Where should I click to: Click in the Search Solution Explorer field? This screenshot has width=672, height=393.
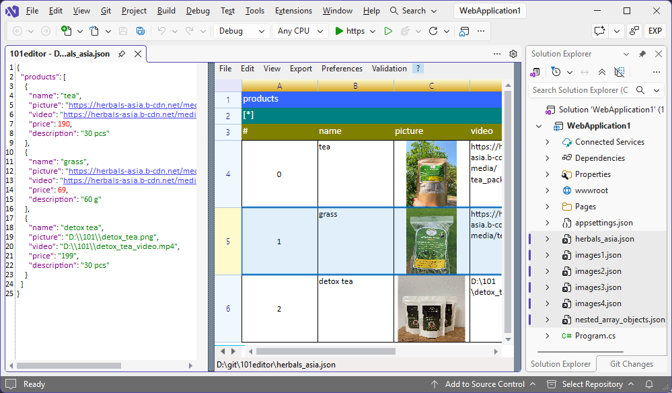(x=581, y=90)
